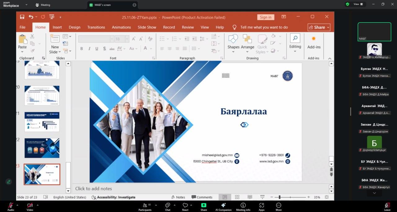Click the Save icon in PowerPoint title bar

(22, 17)
